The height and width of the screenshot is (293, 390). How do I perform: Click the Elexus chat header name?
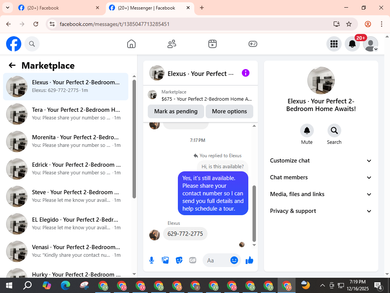point(200,74)
